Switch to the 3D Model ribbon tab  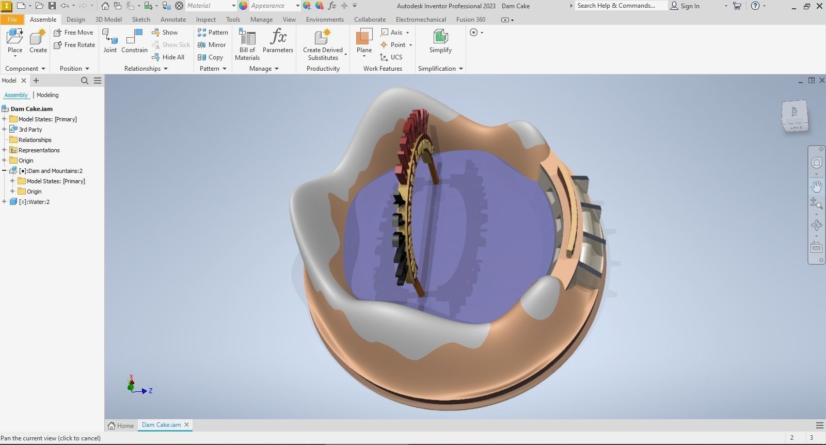pos(108,19)
